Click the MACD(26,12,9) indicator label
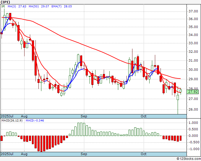 tap(12, 121)
